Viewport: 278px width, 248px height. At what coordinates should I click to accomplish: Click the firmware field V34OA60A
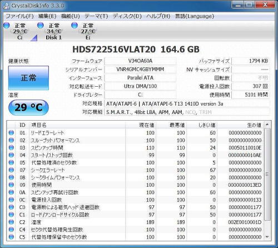pyautogui.click(x=140, y=61)
